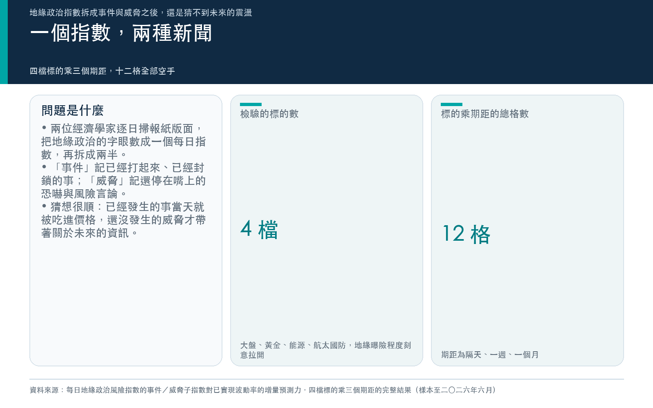
Task: Click the note 期距為隔天、一週、一個月
Action: pyautogui.click(x=490, y=355)
